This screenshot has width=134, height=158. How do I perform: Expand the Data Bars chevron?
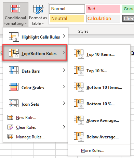(64, 70)
